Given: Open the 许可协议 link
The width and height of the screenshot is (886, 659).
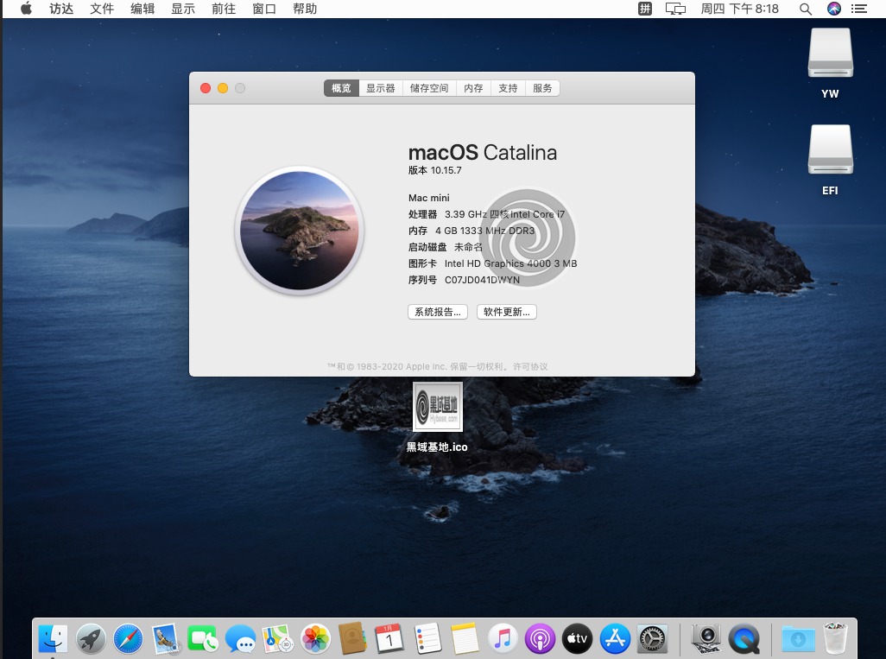Looking at the screenshot, I should [x=530, y=366].
